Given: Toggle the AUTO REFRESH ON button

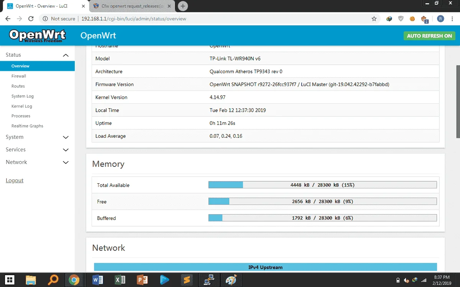Looking at the screenshot, I should click(429, 36).
